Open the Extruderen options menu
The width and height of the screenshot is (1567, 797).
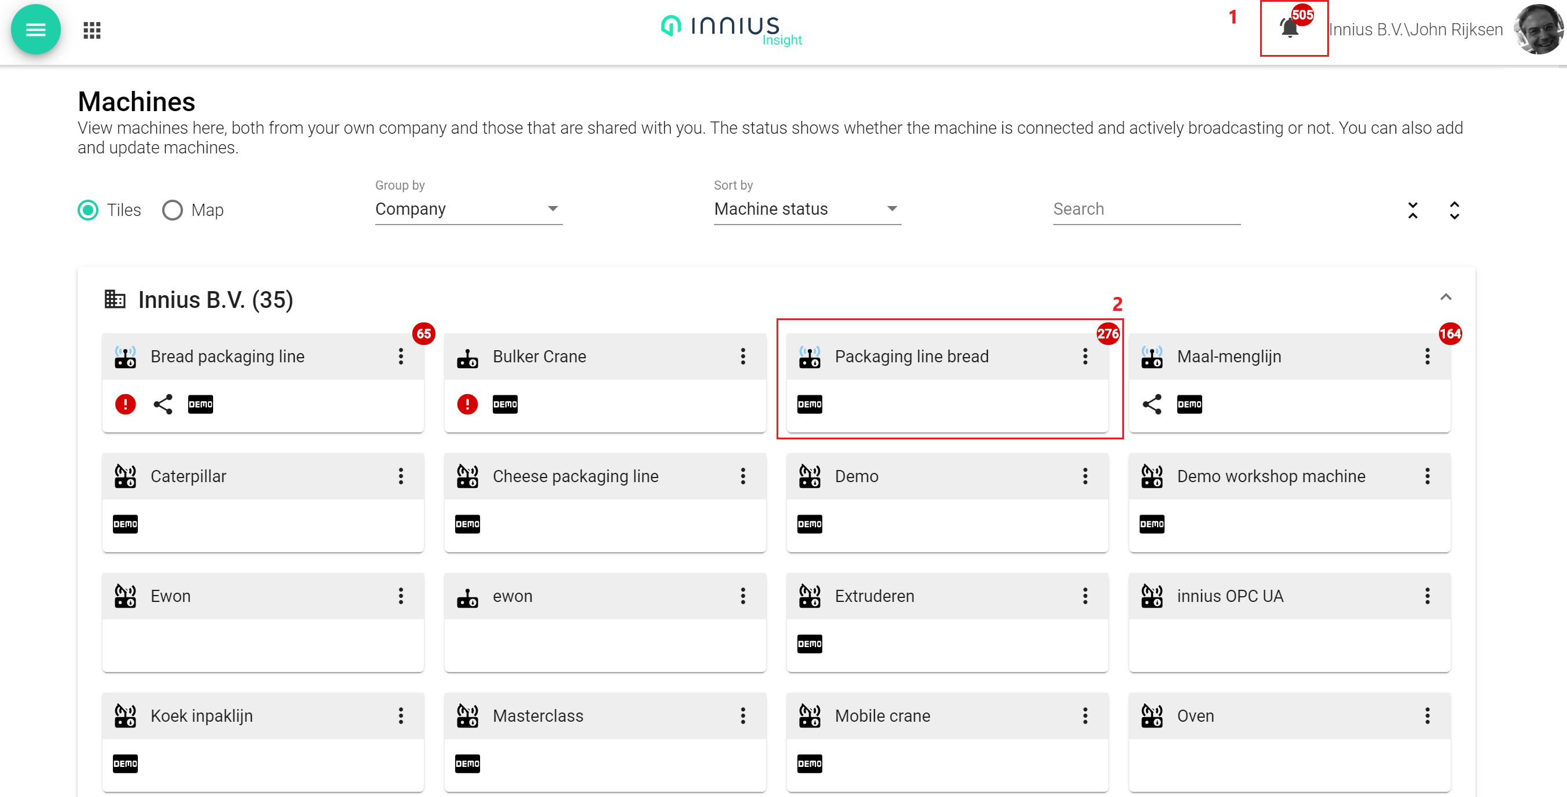(x=1085, y=596)
